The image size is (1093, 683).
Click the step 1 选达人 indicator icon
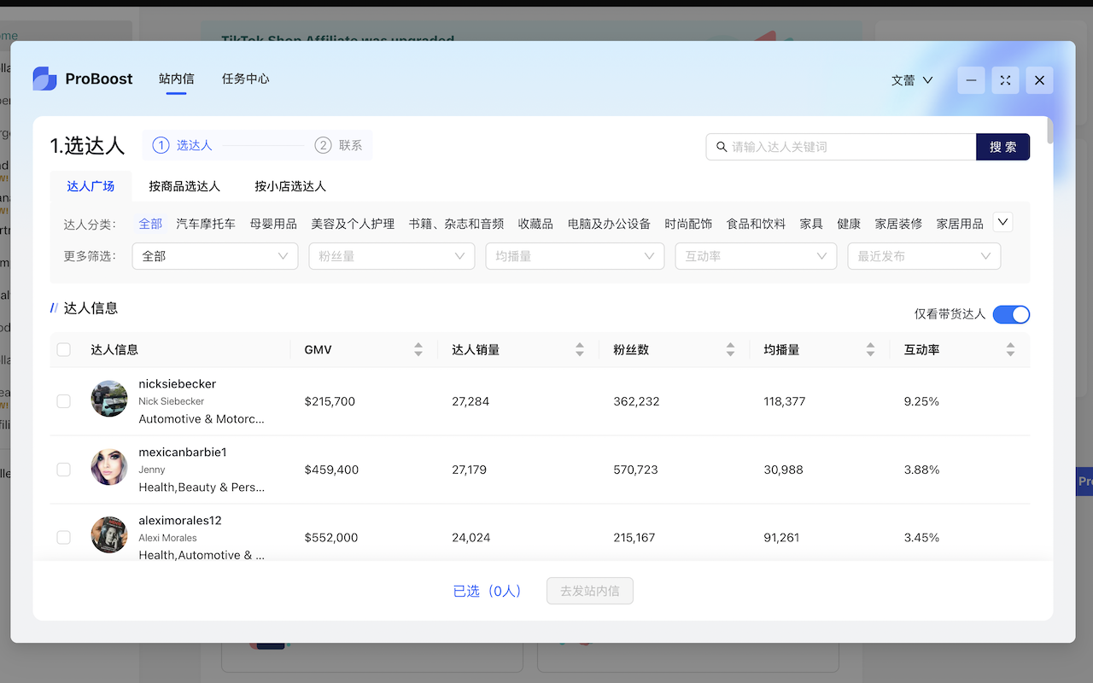(161, 145)
